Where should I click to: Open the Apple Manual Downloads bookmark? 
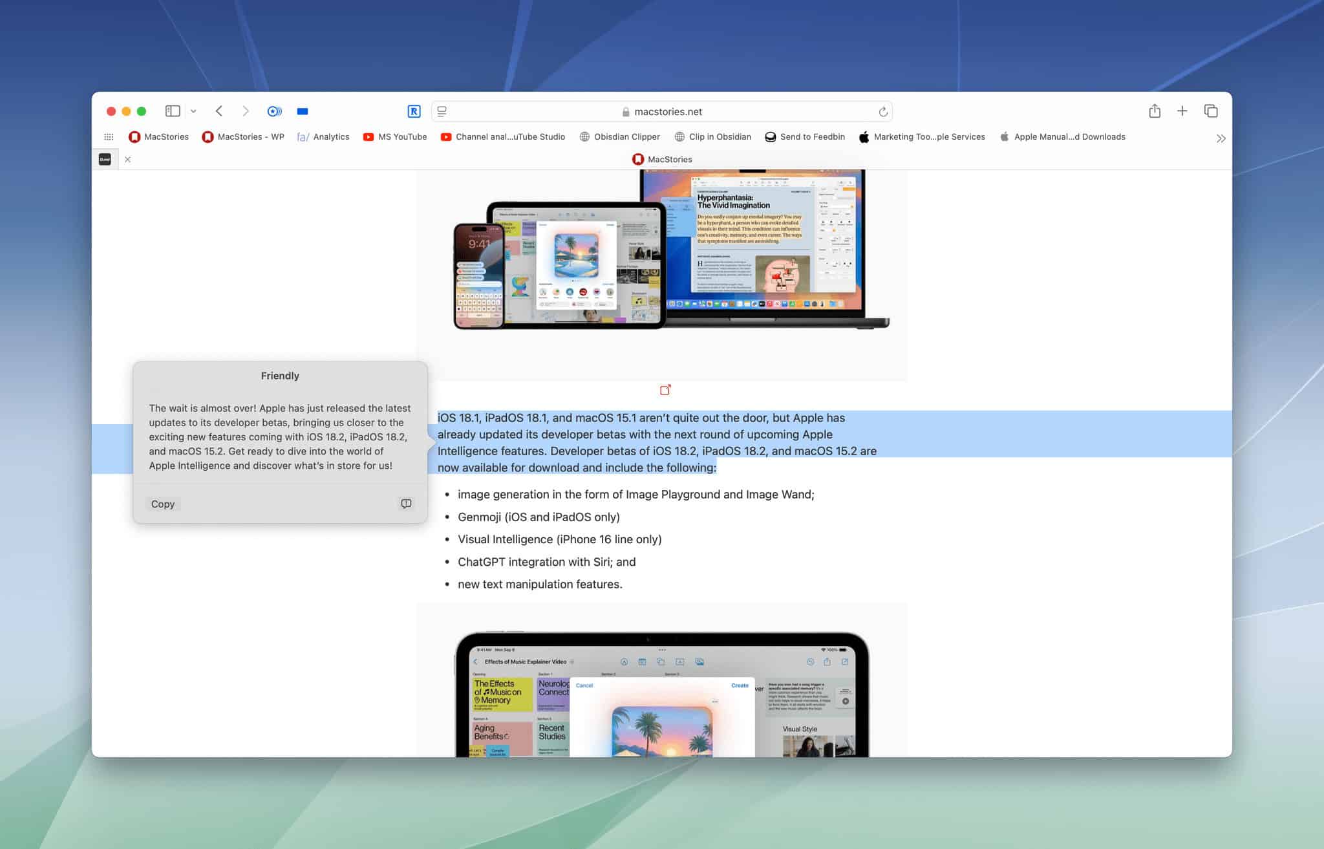1062,137
